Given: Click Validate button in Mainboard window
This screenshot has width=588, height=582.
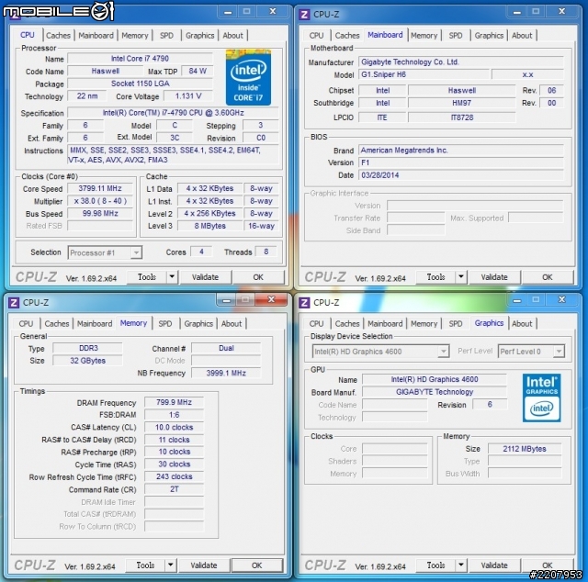Looking at the screenshot, I should (x=494, y=277).
